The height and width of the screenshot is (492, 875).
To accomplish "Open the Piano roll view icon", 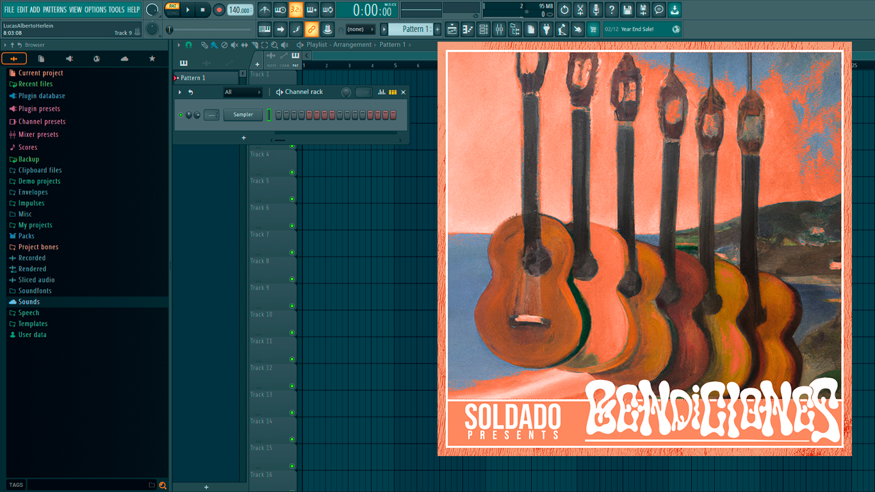I will pyautogui.click(x=468, y=29).
